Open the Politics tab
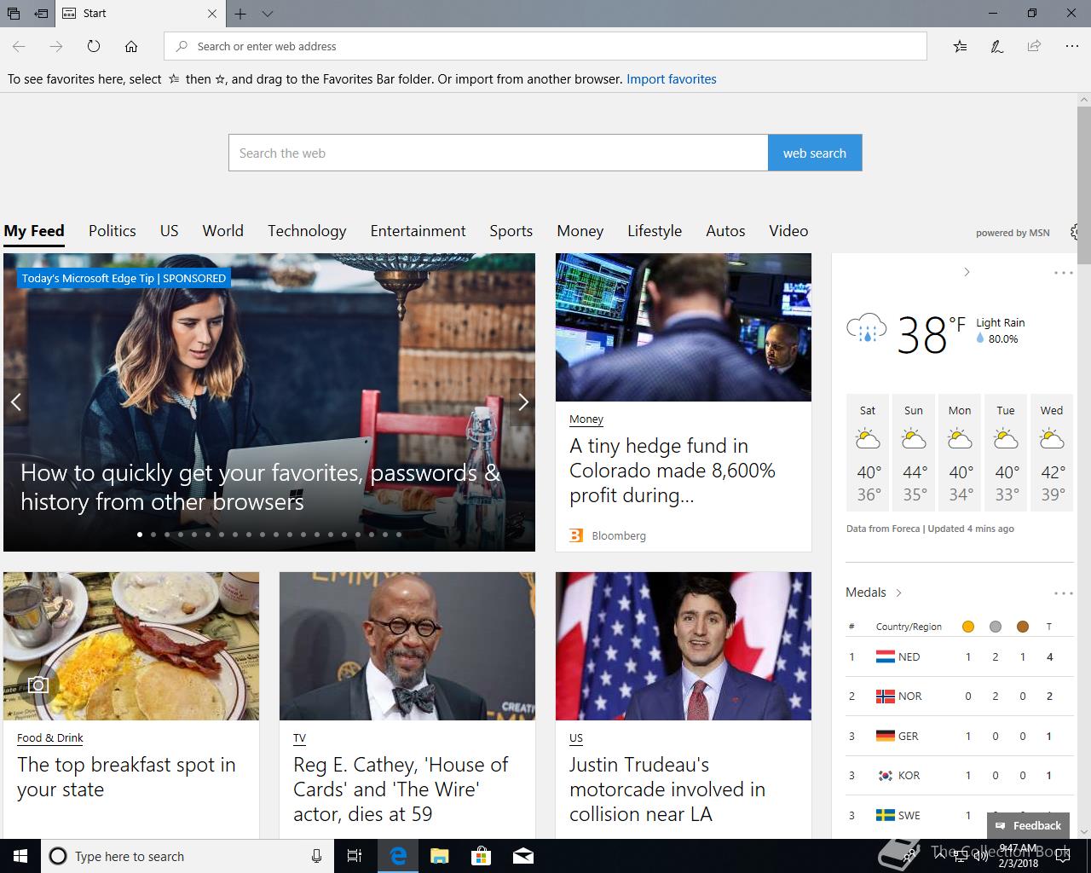 (x=113, y=231)
